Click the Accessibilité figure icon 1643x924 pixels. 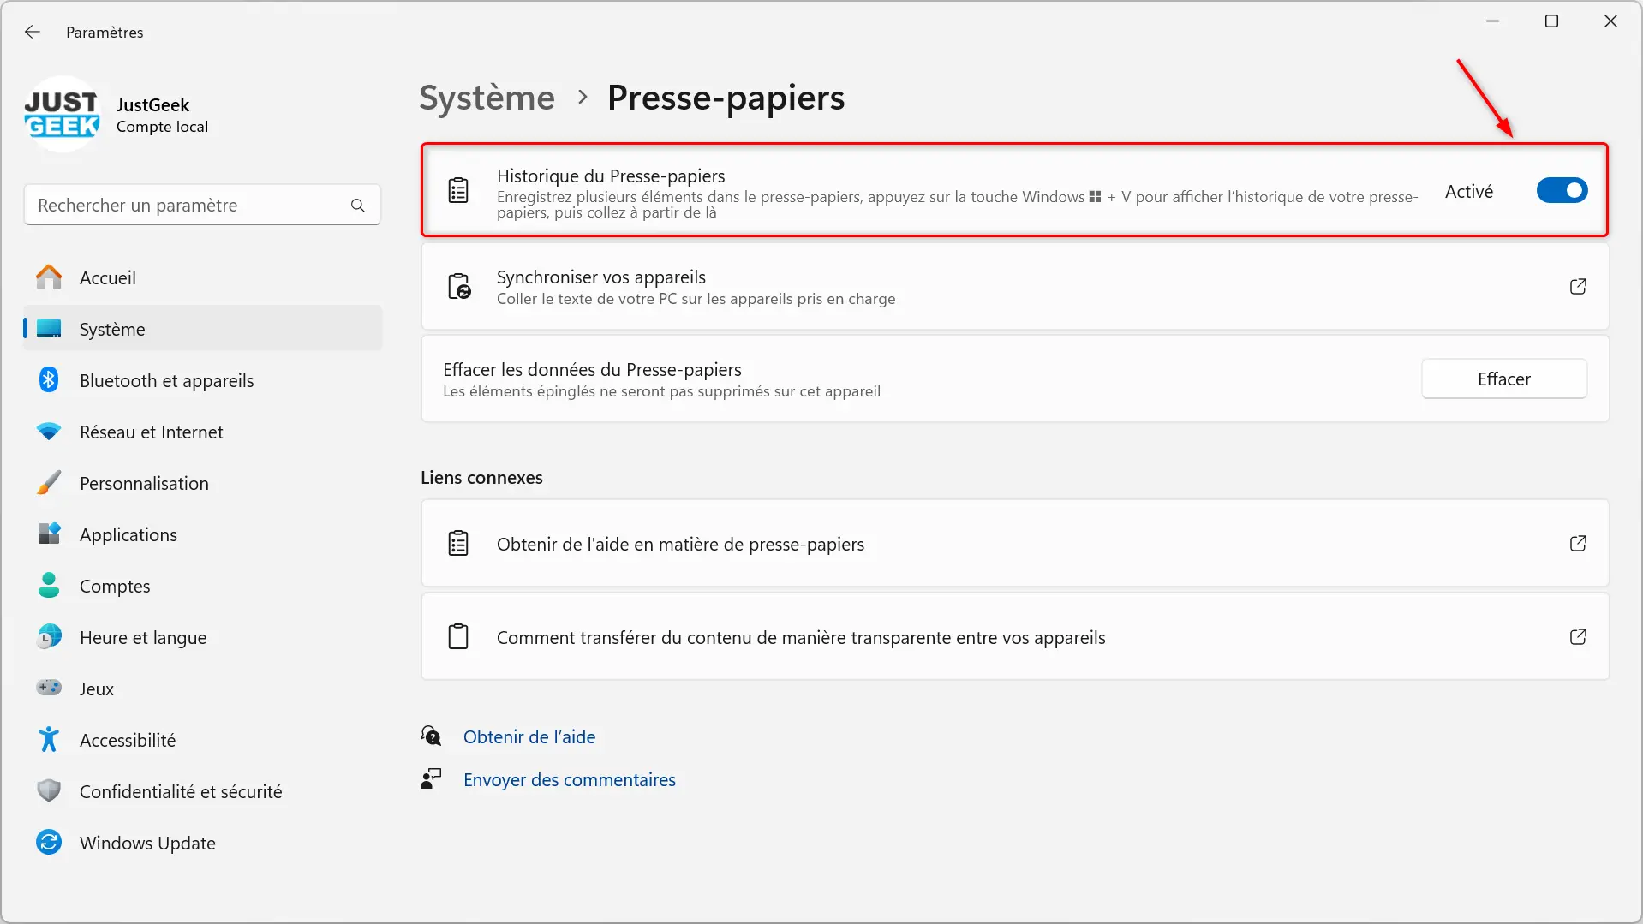[49, 739]
